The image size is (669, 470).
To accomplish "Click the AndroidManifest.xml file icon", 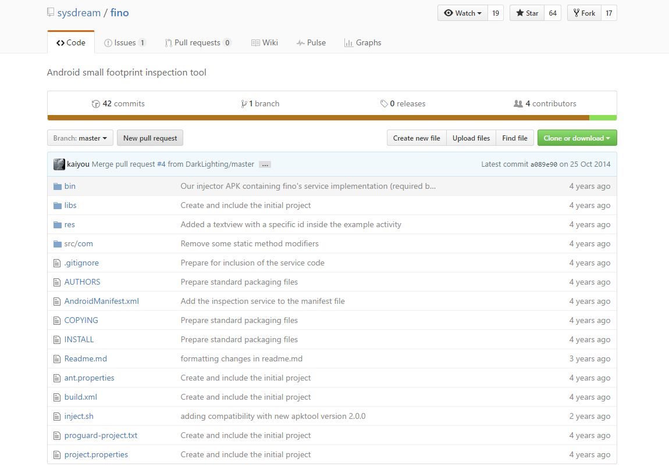I will (x=57, y=302).
